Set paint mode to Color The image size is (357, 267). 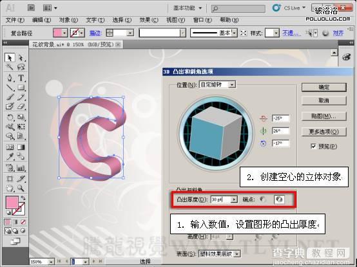pyautogui.click(x=8, y=222)
